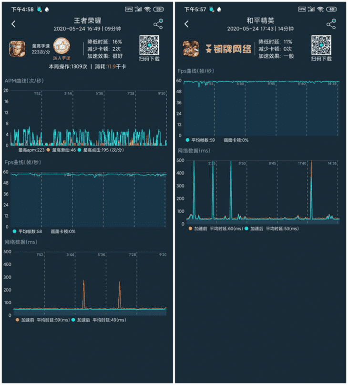The width and height of the screenshot is (348, 385).
Task: Toggle the cyan 加速后 dot beside 平均时延:53(ms)
Action: [x=246, y=229]
